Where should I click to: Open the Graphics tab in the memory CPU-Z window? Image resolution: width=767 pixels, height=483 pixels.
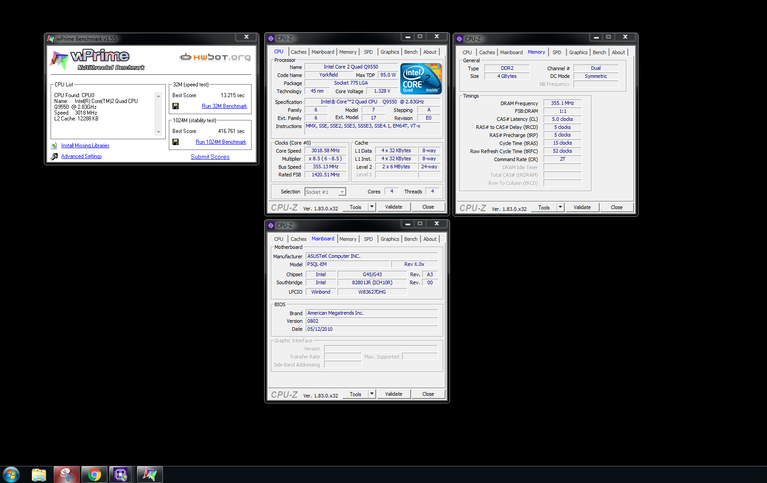tap(578, 52)
